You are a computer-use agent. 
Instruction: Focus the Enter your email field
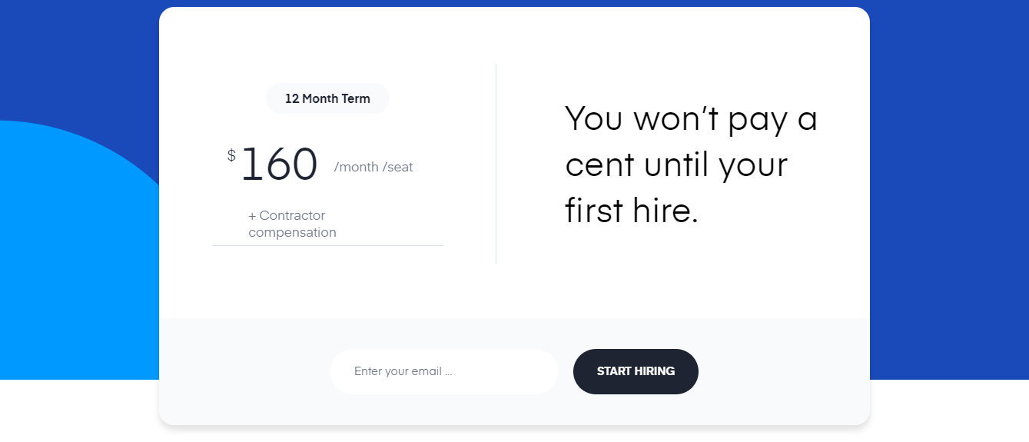pos(443,371)
